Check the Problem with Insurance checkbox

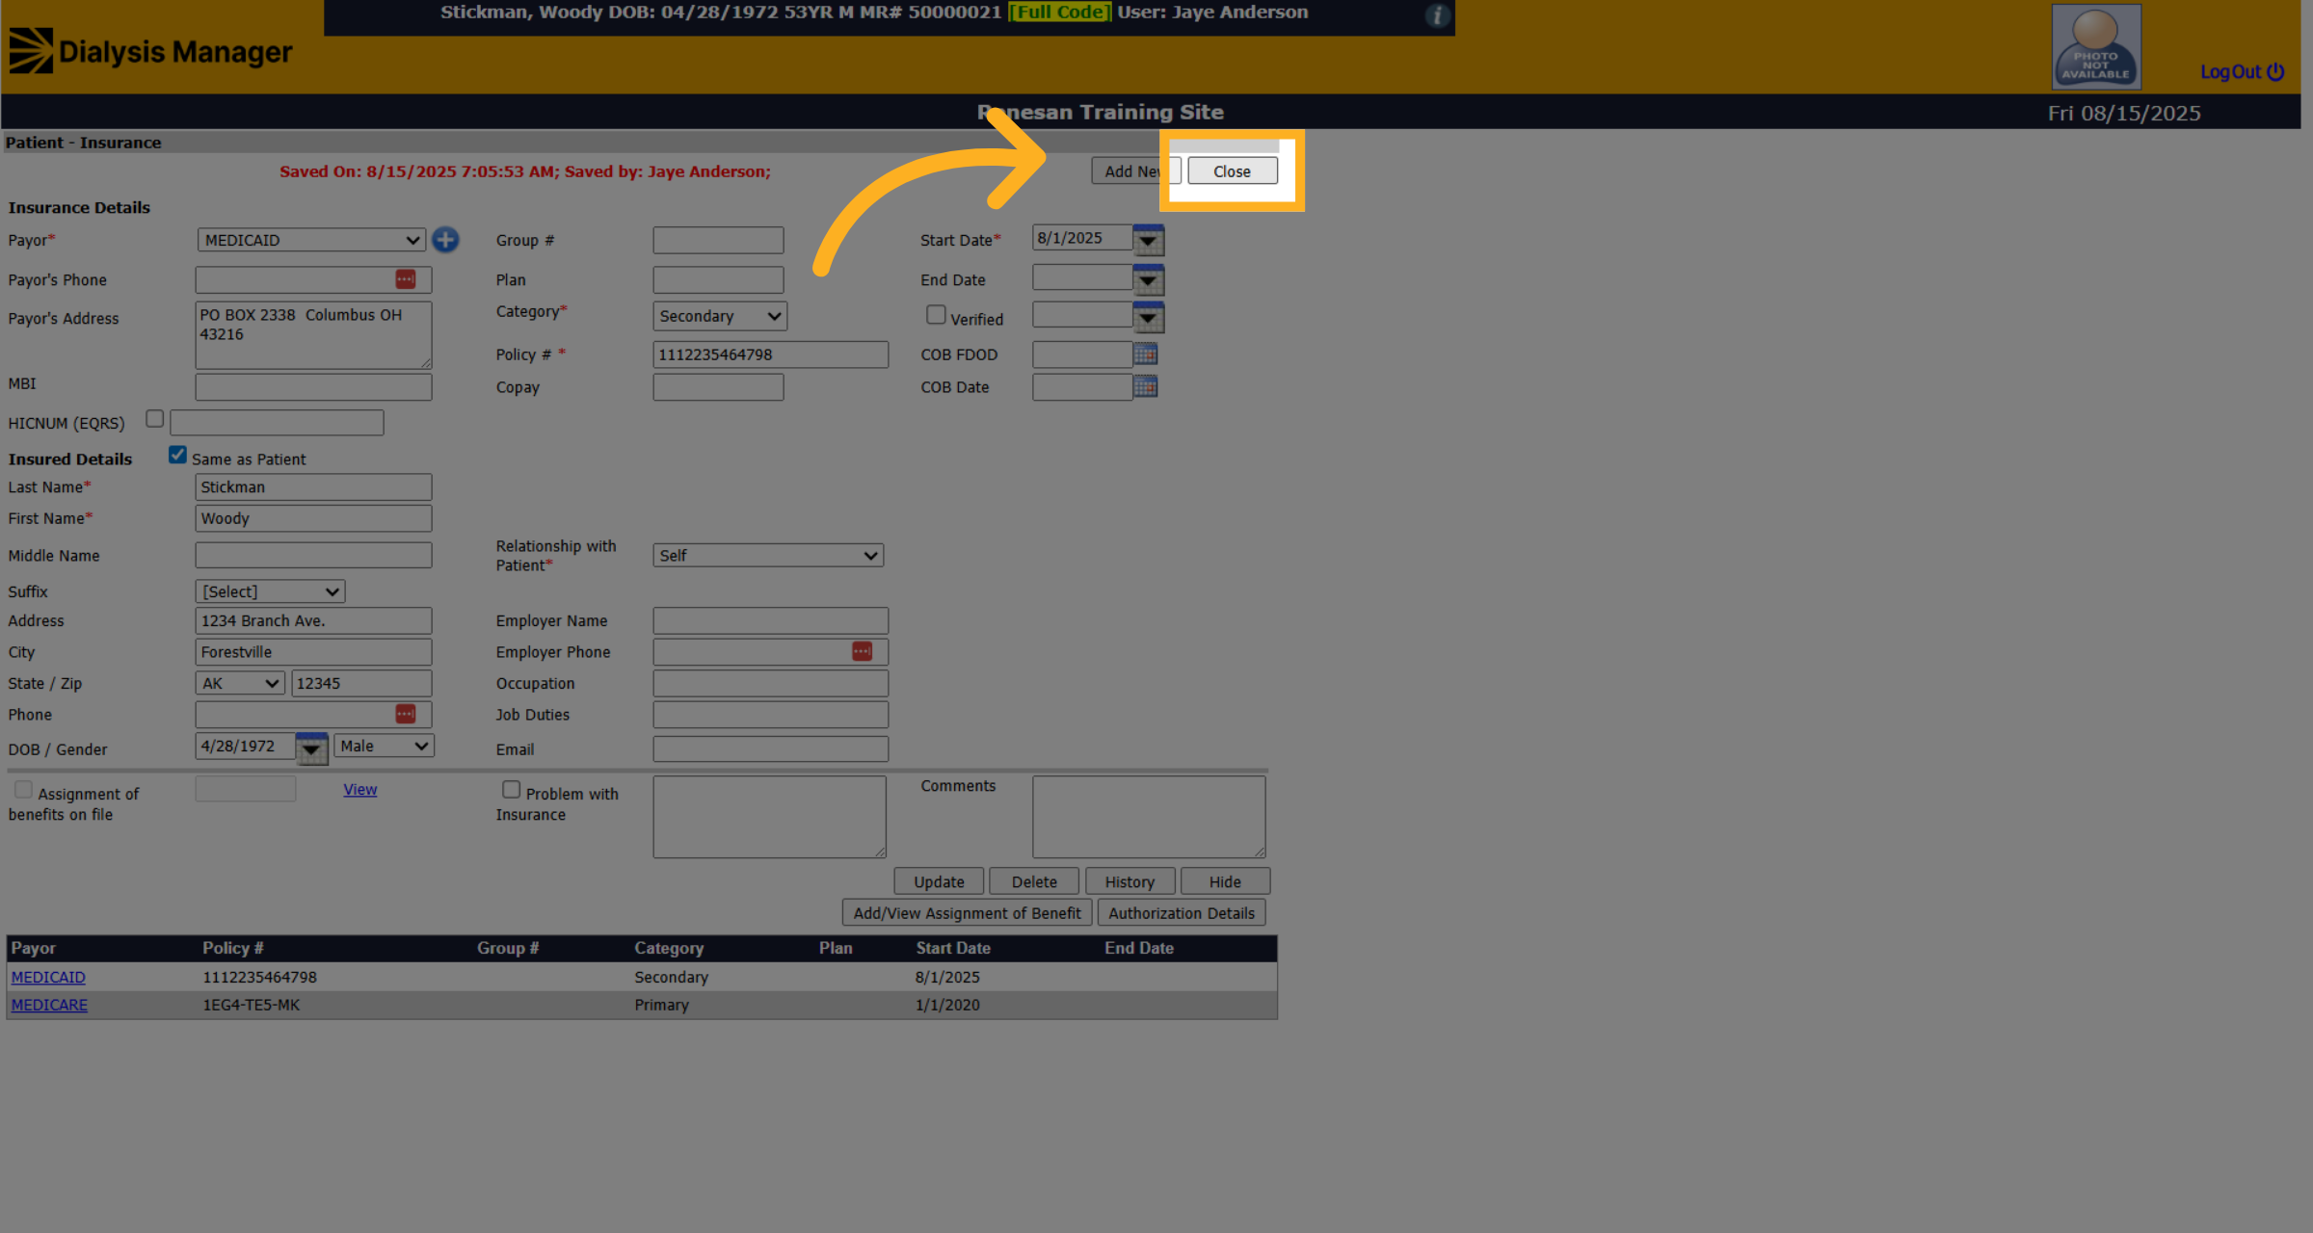tap(511, 789)
